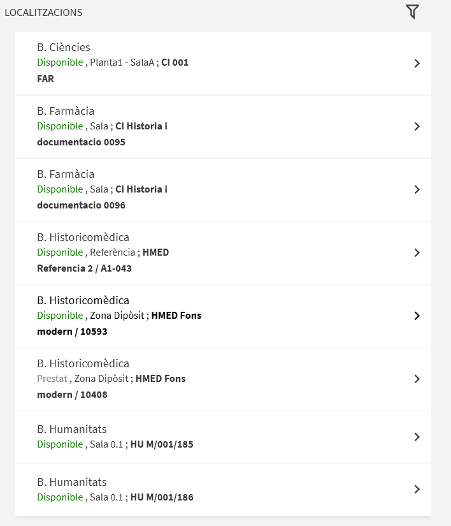Click Planta1 - SalaA location text
451x526 pixels.
(122, 62)
